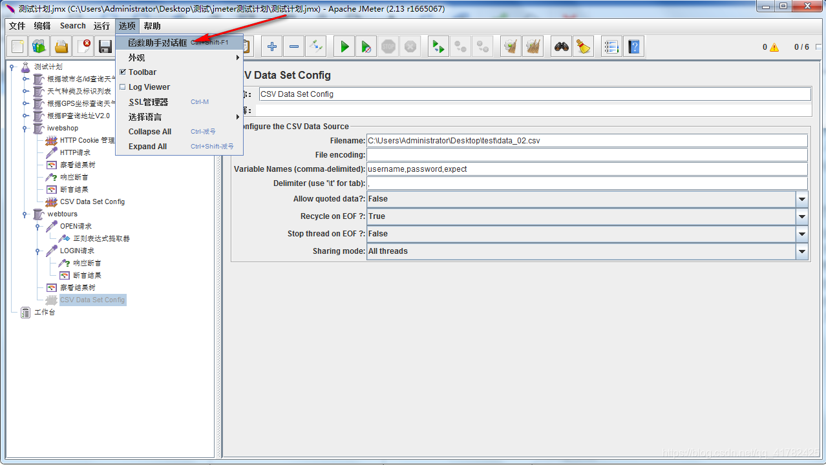Click Remote Start All icon

pyautogui.click(x=439, y=46)
